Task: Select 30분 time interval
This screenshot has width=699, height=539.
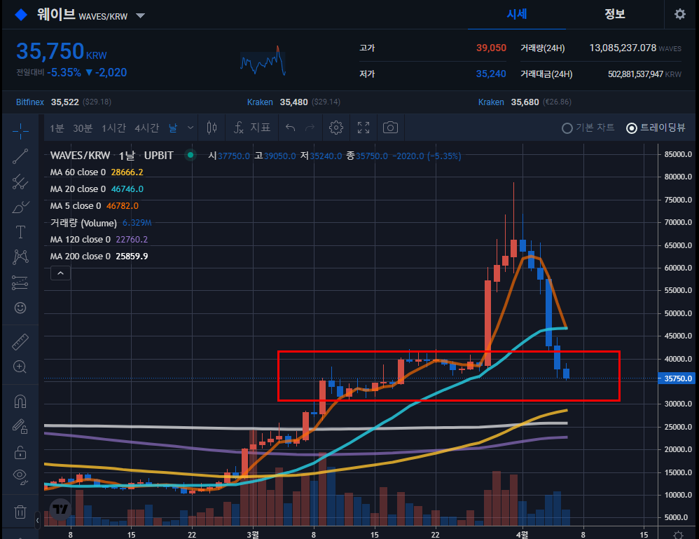Action: point(83,128)
